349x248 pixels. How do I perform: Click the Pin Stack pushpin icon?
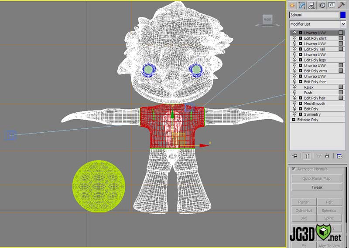click(x=295, y=156)
